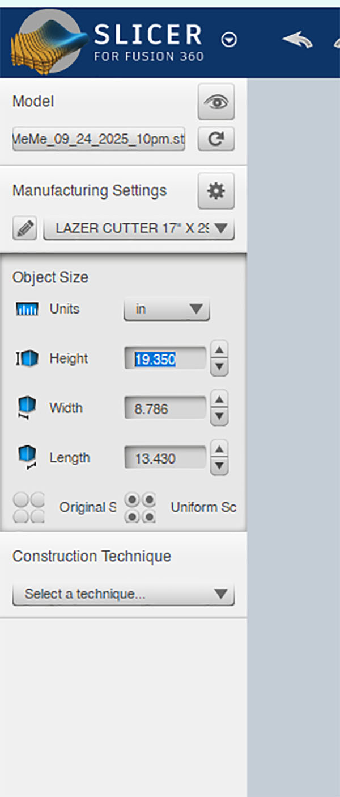Open the LAZER CUTTER preset dropdown
This screenshot has width=340, height=797.
(139, 228)
